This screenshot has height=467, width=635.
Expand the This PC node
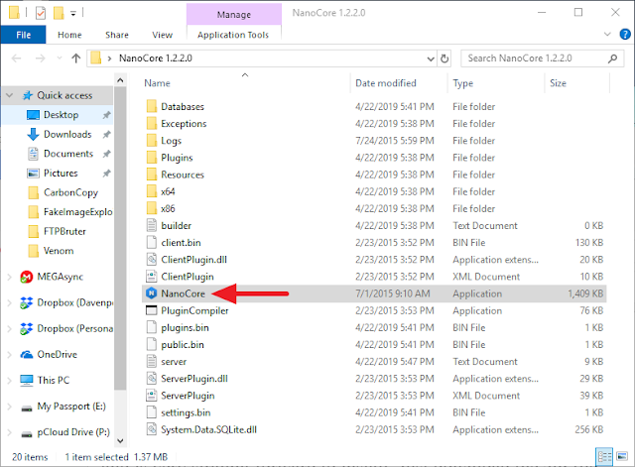click(10, 381)
